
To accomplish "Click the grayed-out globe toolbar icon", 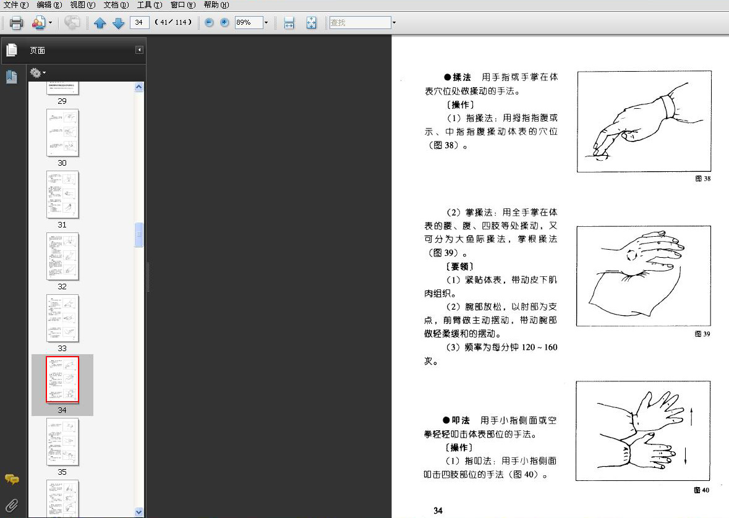I will [72, 22].
